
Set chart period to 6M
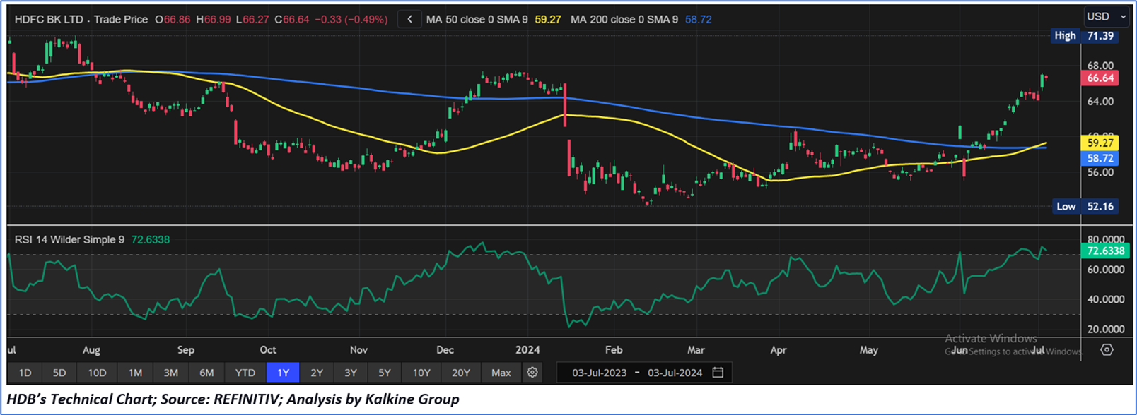click(x=206, y=373)
